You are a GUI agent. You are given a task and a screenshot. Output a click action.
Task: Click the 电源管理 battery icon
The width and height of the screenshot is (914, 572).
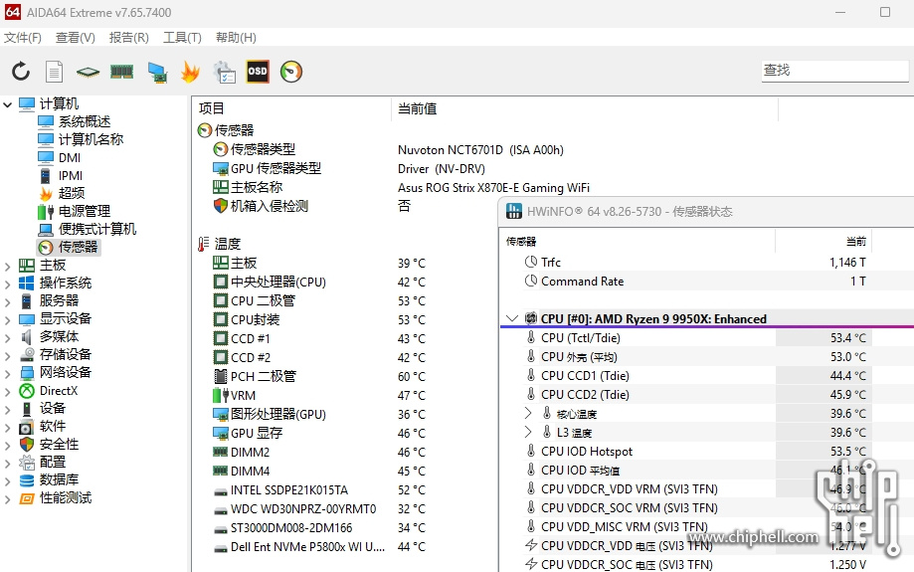(x=46, y=211)
